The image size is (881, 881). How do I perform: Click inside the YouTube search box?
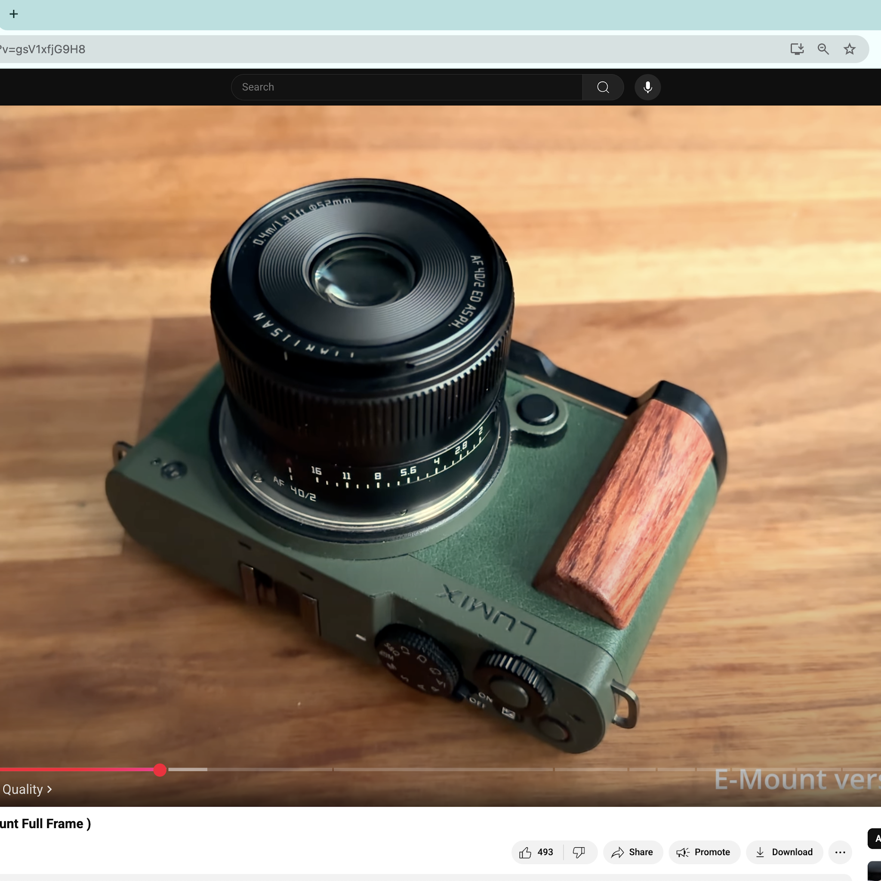pos(406,87)
